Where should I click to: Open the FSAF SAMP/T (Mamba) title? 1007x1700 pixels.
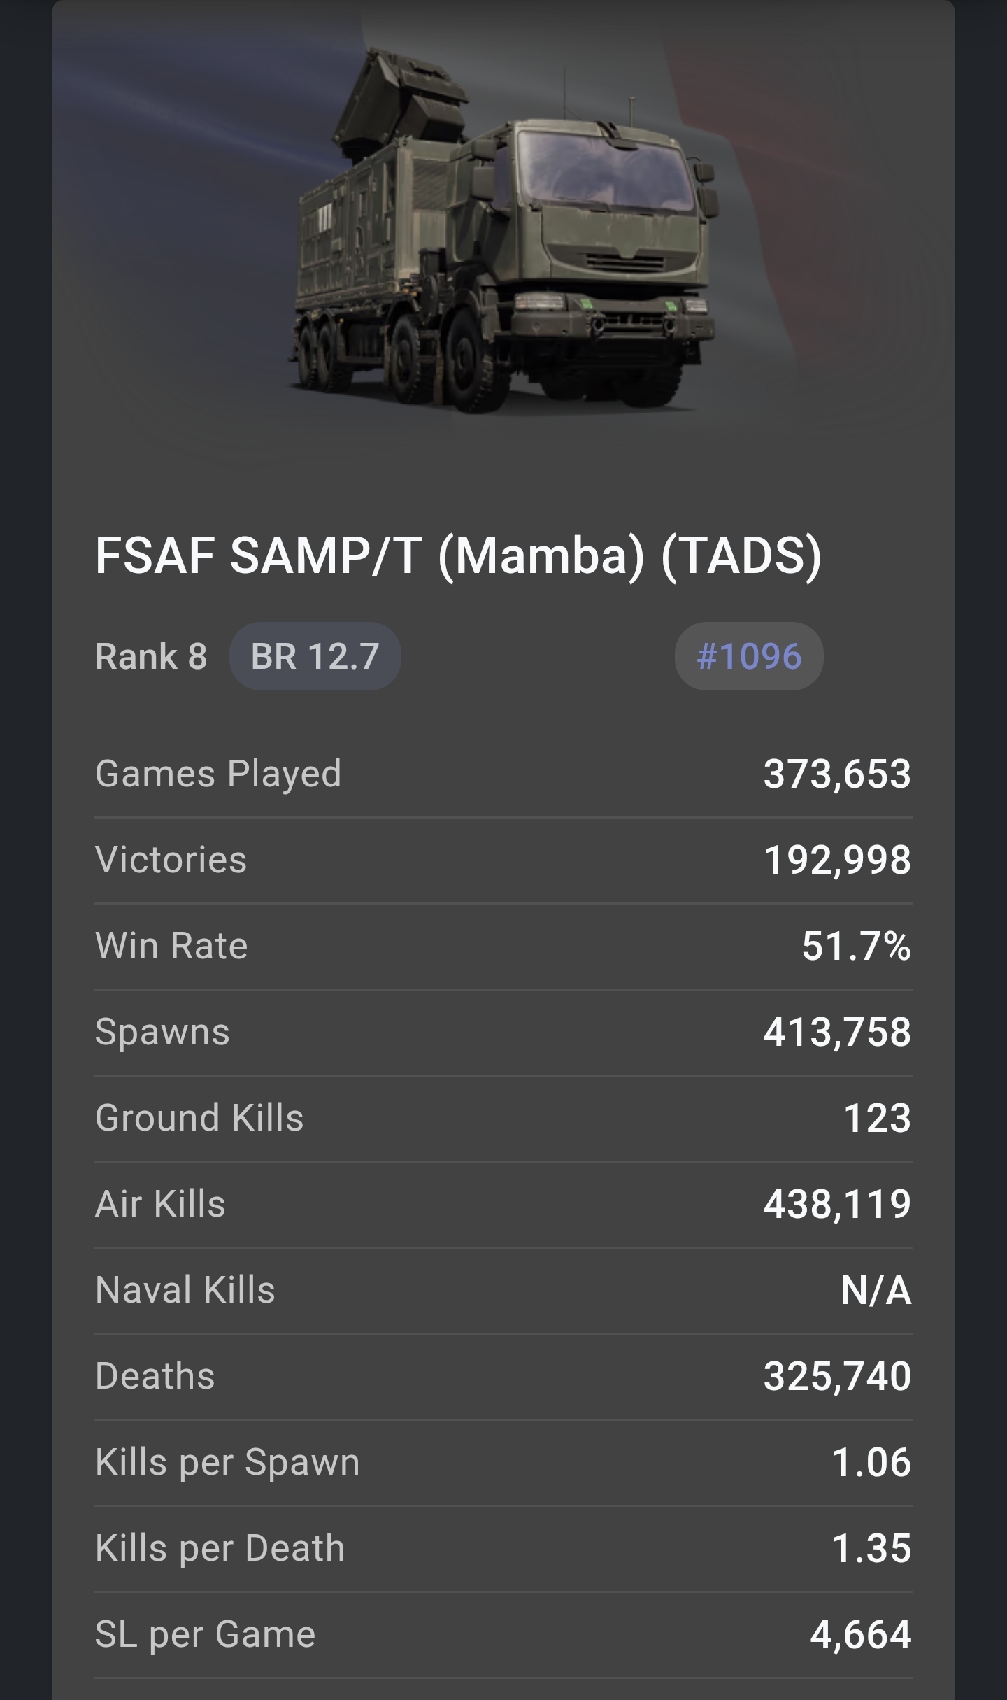458,556
